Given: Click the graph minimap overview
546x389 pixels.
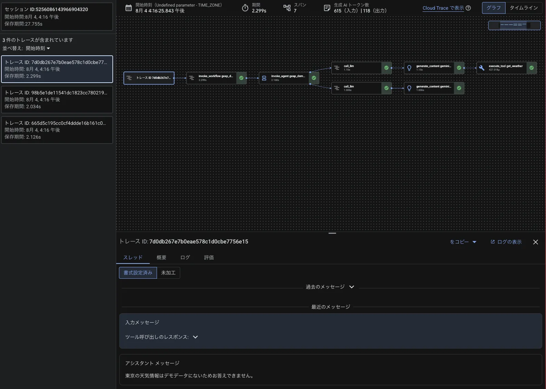Looking at the screenshot, I should (515, 25).
